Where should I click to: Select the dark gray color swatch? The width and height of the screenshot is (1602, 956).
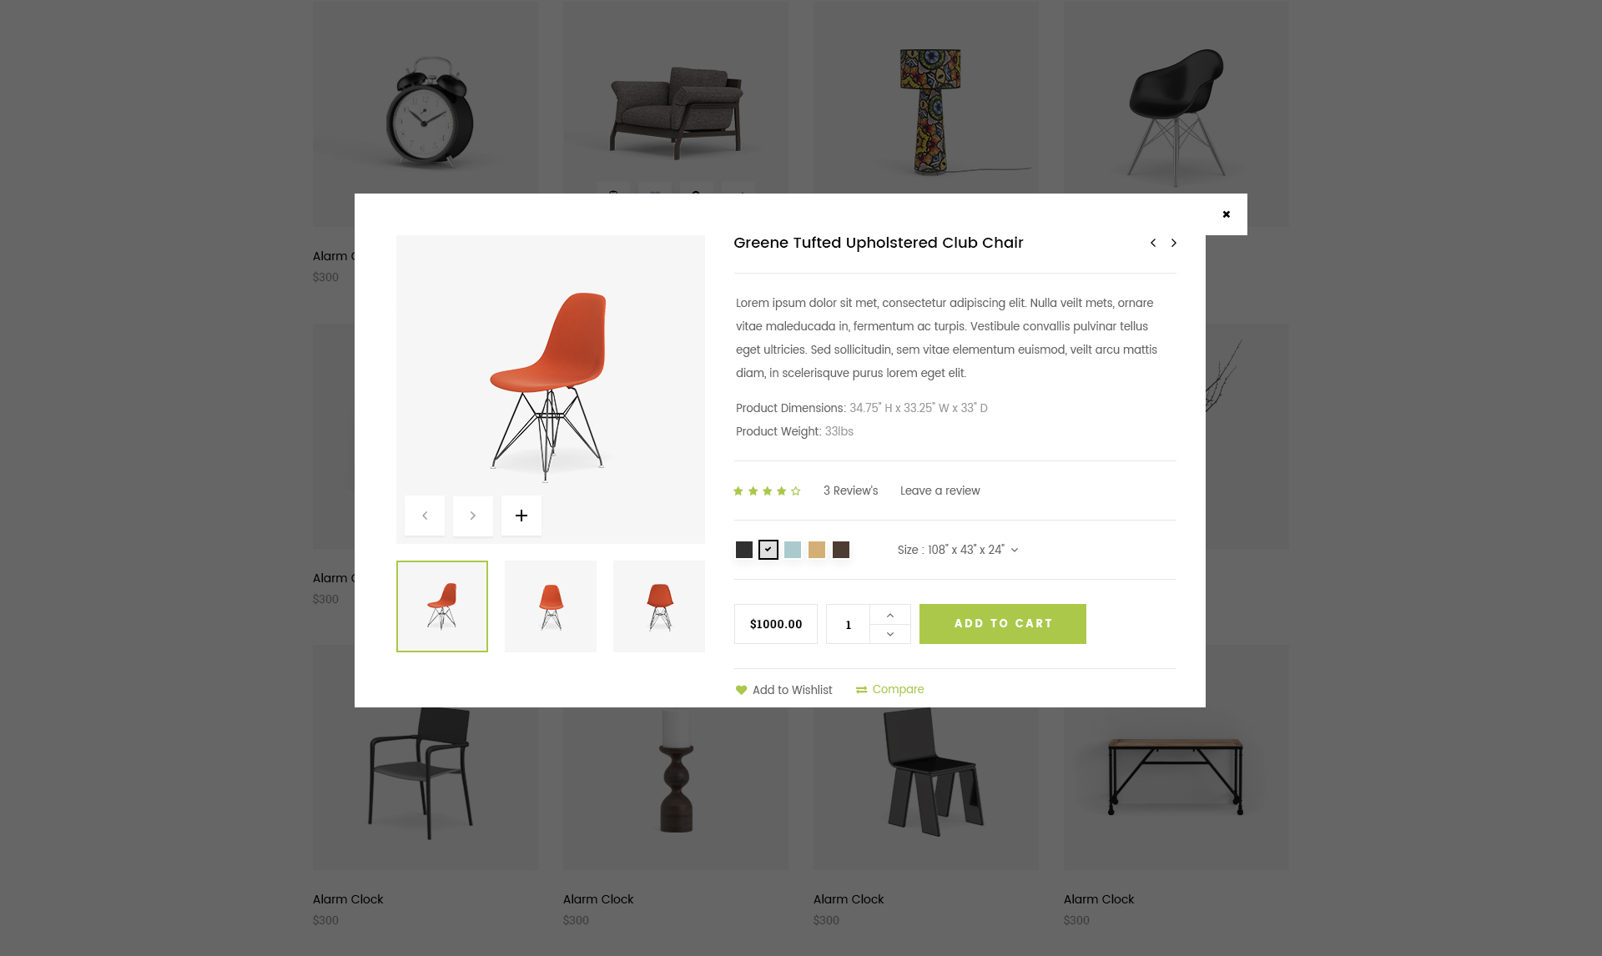pyautogui.click(x=744, y=550)
